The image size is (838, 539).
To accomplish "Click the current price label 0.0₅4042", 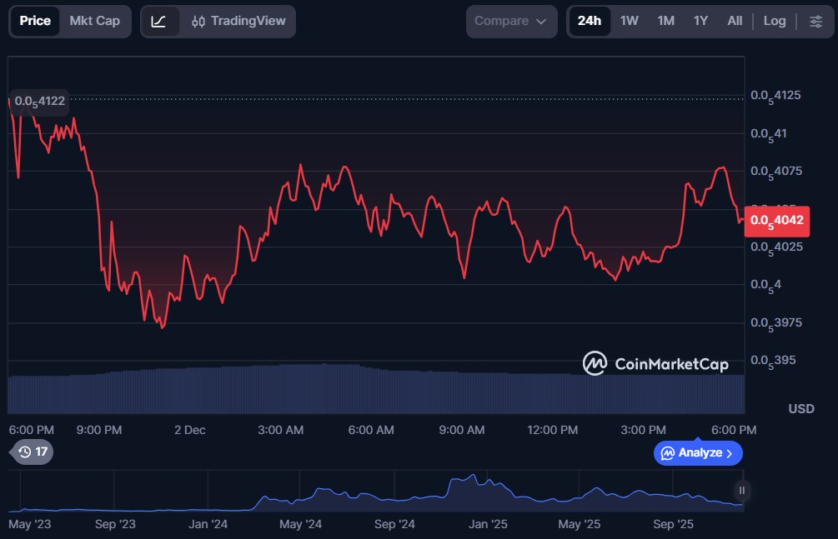I will [x=776, y=221].
